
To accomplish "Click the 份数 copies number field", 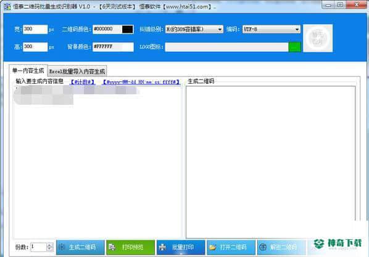I will [x=38, y=247].
